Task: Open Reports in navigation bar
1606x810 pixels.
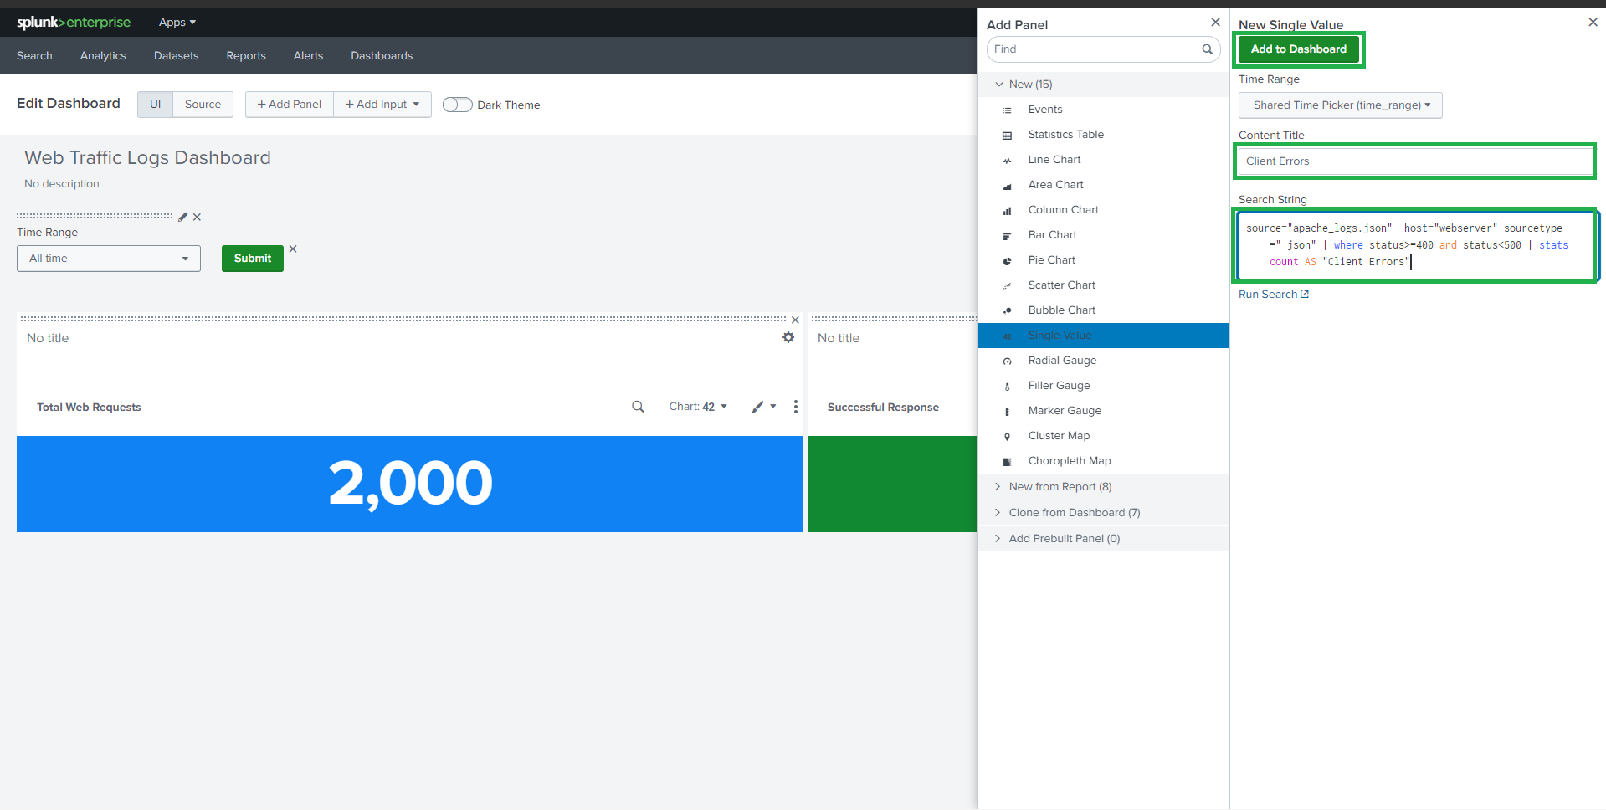Action: coord(246,56)
